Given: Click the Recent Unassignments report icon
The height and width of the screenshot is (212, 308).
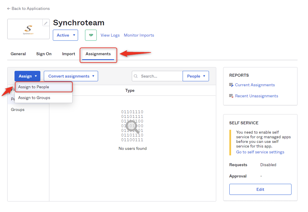Looking at the screenshot, I should coord(231,96).
